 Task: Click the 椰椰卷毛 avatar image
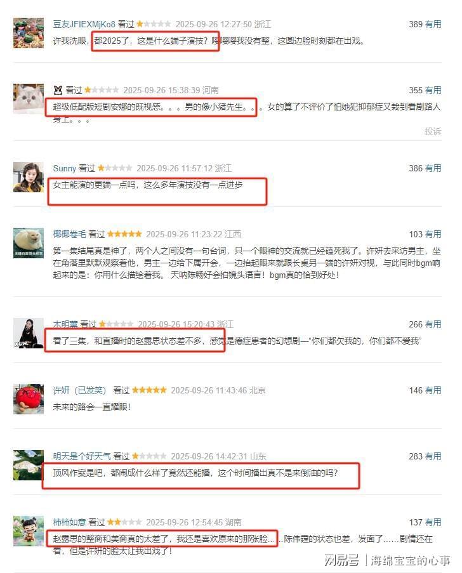(29, 243)
